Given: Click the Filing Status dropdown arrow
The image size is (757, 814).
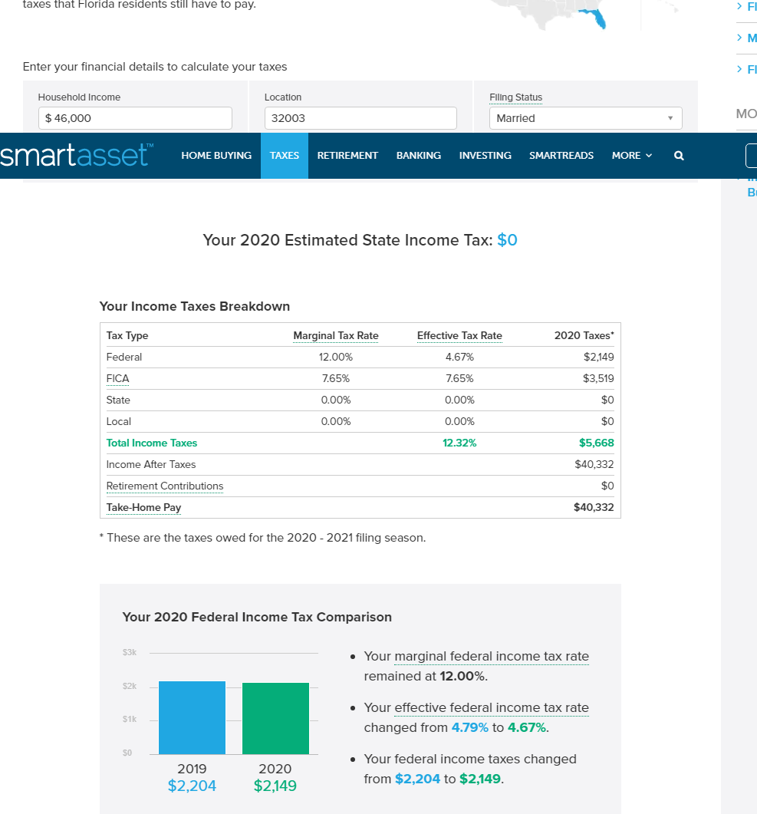Looking at the screenshot, I should [x=670, y=118].
